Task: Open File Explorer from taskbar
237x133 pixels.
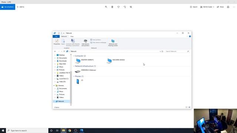Action: tap(63, 130)
